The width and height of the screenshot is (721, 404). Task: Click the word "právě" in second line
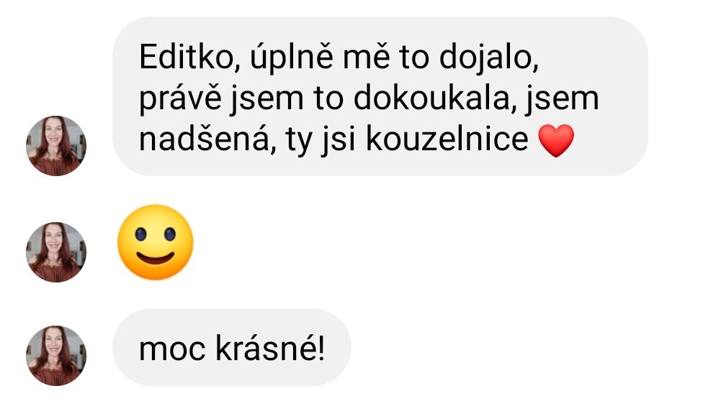tap(180, 100)
